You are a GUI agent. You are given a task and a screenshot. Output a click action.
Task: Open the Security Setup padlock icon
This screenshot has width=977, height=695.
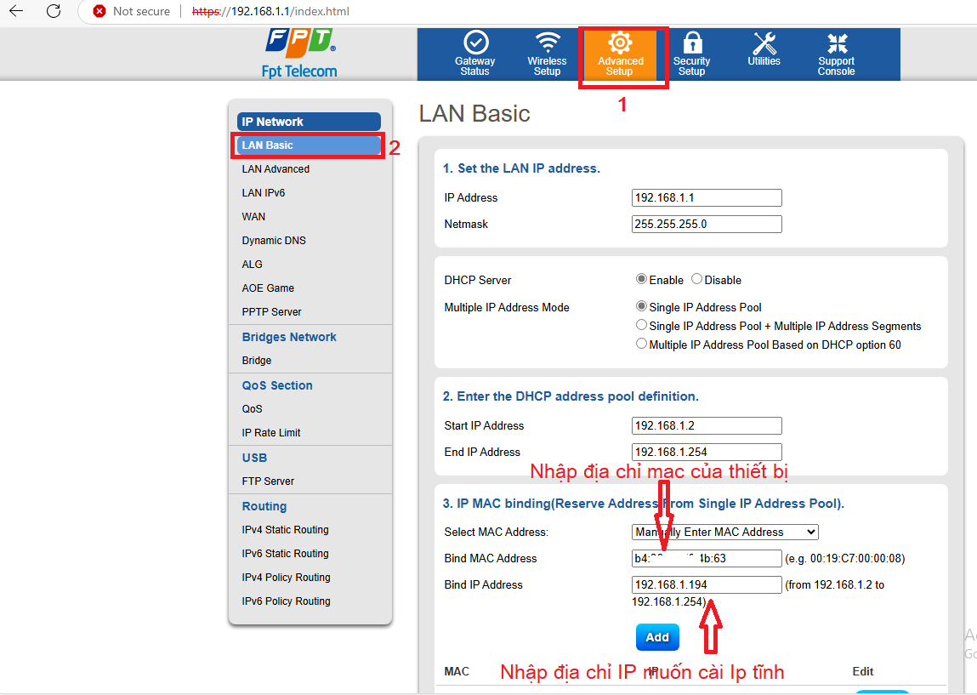692,43
